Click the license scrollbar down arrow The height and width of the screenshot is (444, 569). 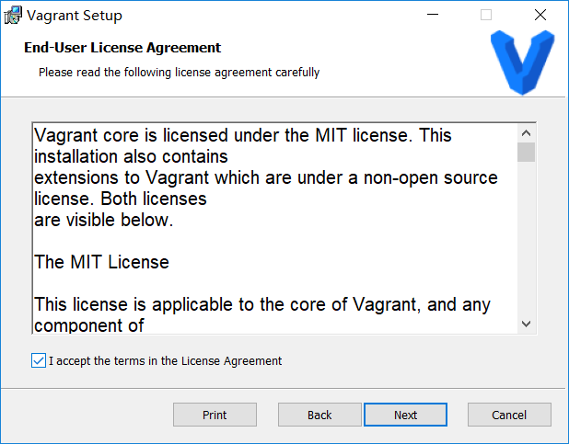tap(526, 324)
